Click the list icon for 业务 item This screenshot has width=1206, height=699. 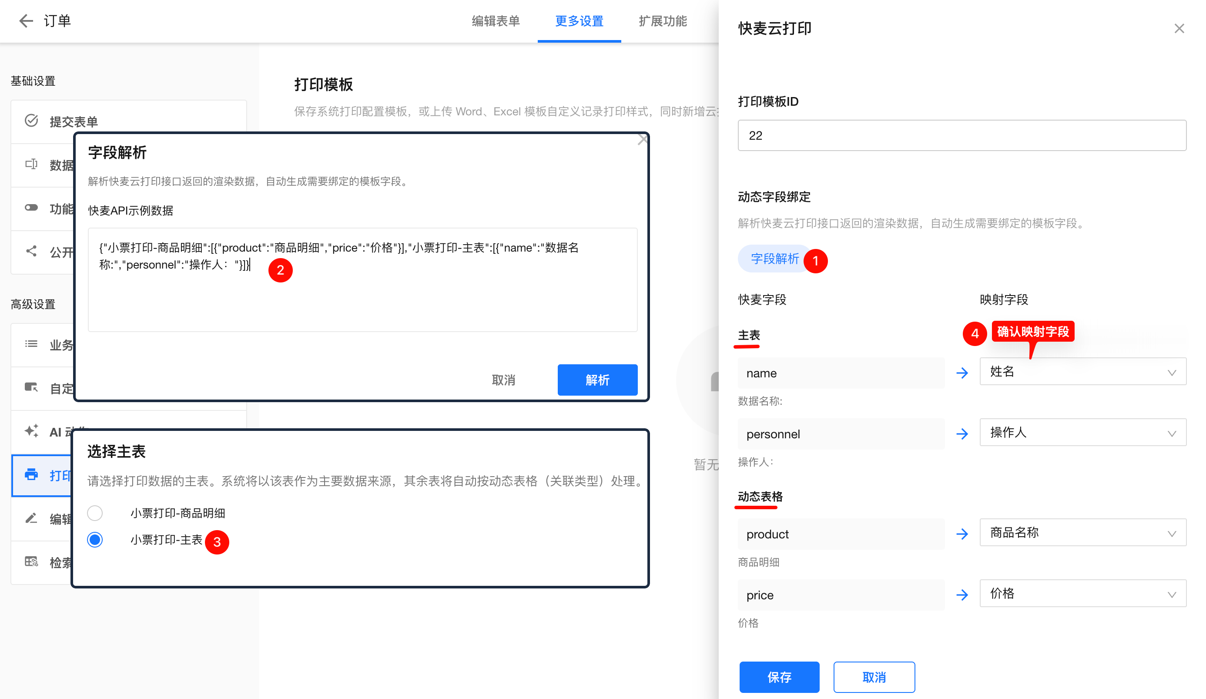(x=32, y=344)
